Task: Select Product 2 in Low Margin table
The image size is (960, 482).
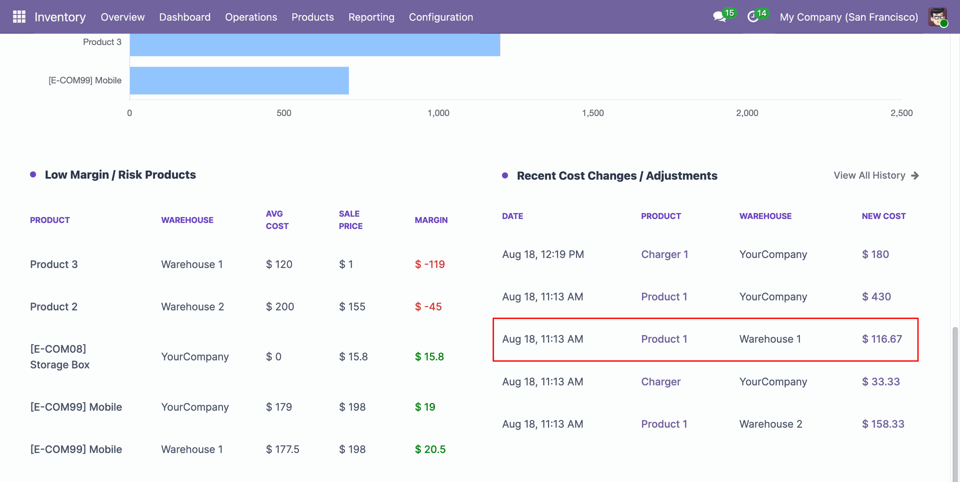Action: [x=54, y=307]
